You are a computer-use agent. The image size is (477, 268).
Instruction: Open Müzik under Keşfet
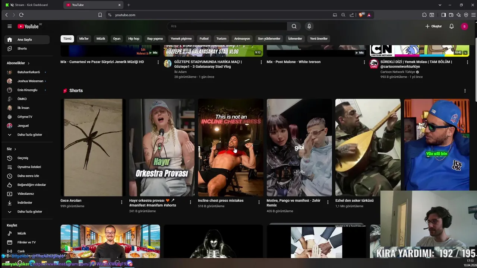(x=28, y=233)
